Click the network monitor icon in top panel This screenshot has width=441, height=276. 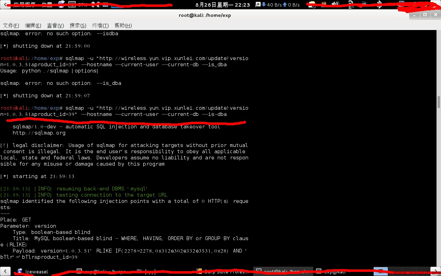click(258, 4)
